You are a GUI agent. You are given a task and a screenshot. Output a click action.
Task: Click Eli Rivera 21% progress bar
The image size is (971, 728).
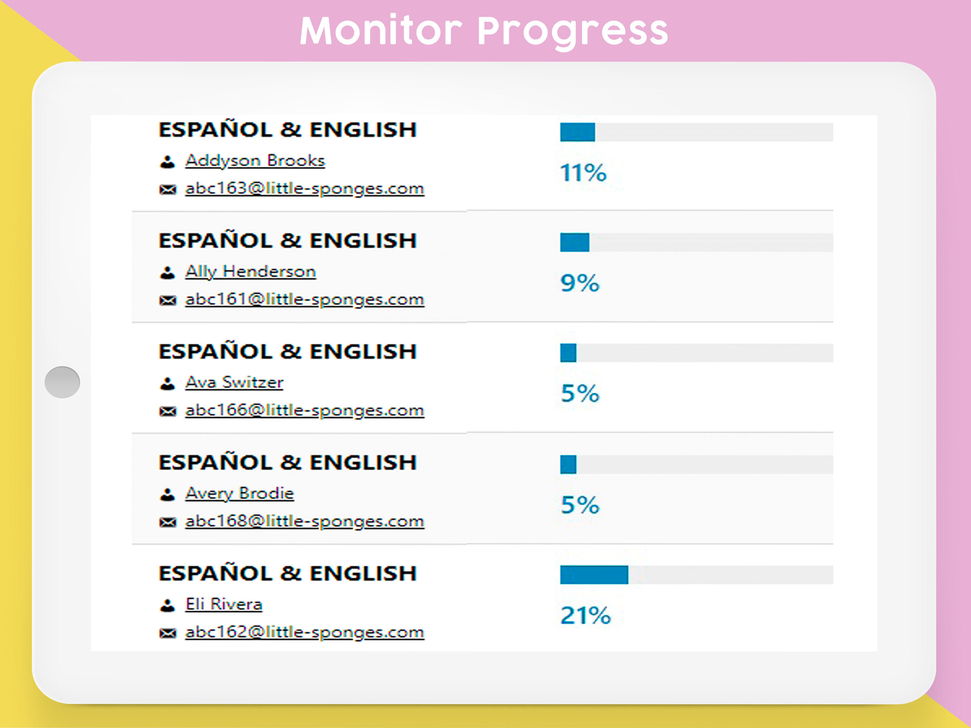click(x=697, y=575)
